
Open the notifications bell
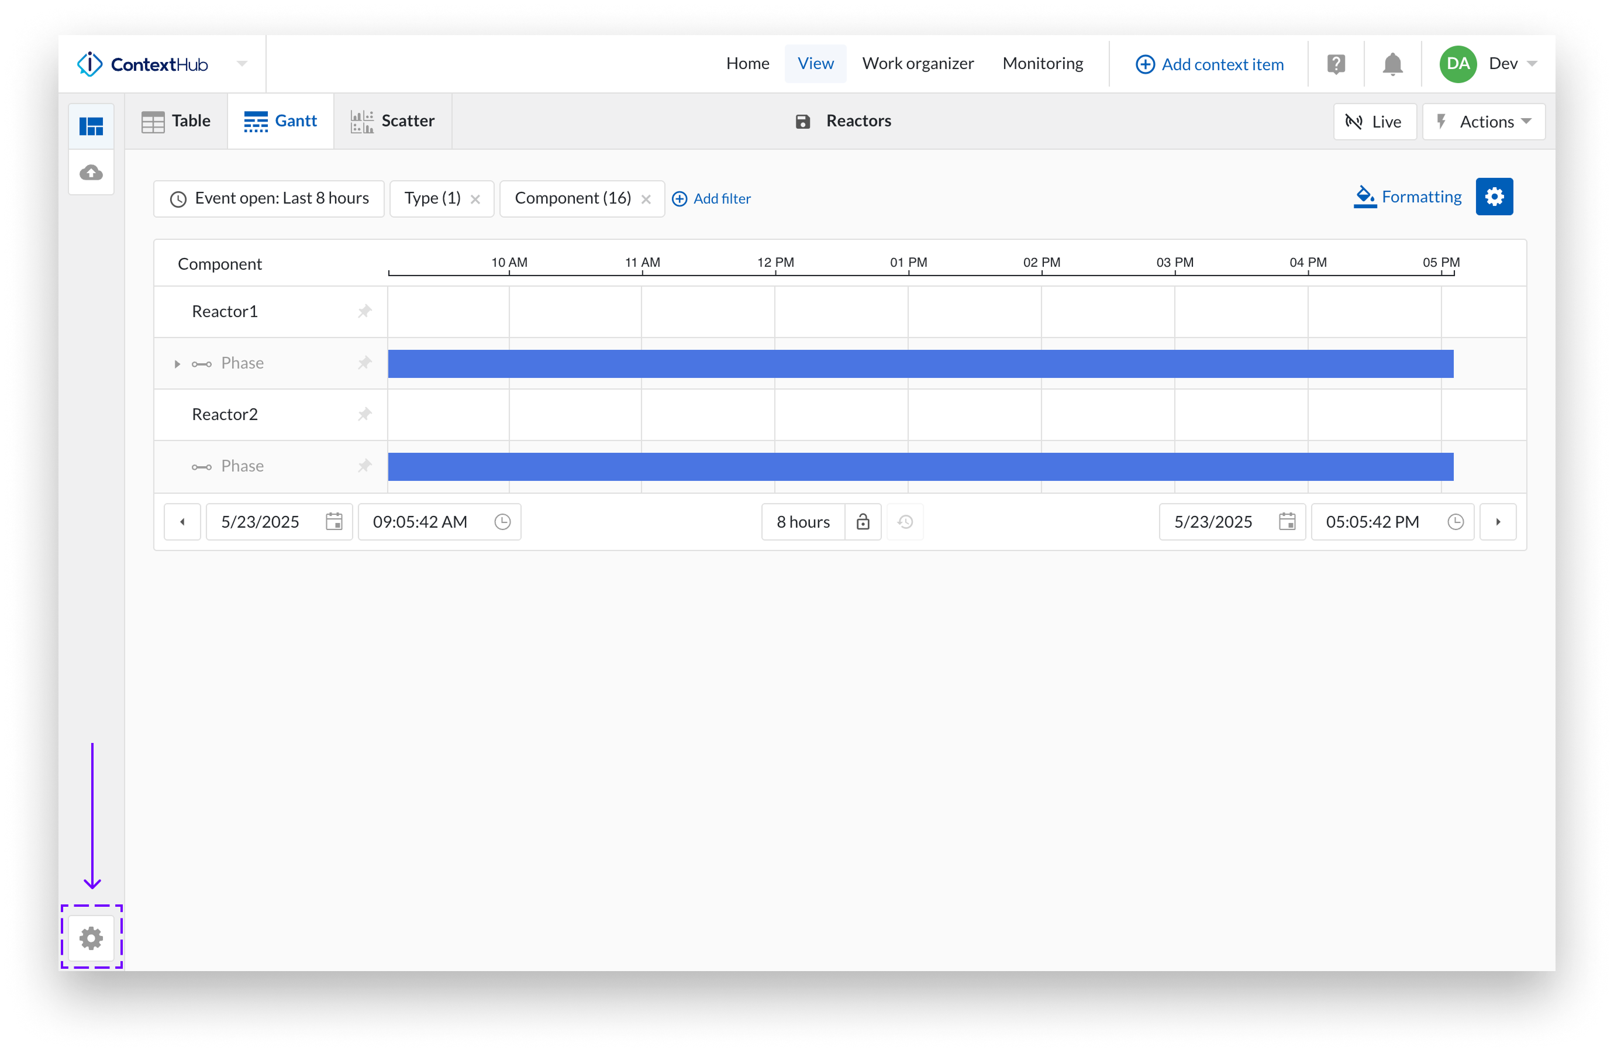[x=1392, y=64]
